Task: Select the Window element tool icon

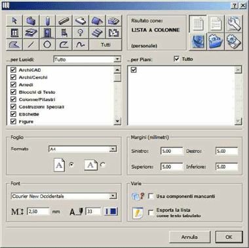Action: 14,33
